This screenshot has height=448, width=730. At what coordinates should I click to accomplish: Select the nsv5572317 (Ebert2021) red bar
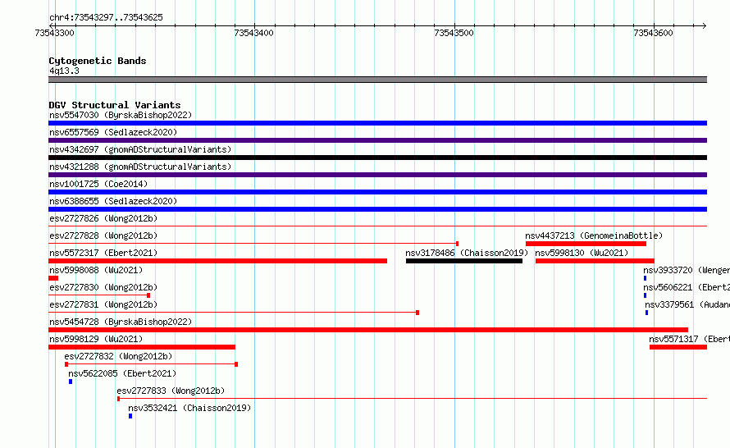217,261
